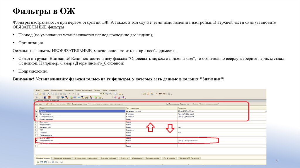The width and height of the screenshot is (300, 168).
Task: Enable the Заказ из ИМ filter checkbox
Action: pyautogui.click(x=37, y=127)
